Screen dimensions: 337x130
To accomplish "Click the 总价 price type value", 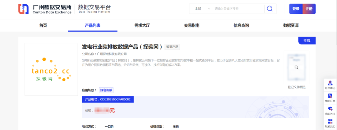I will click(x=176, y=126).
